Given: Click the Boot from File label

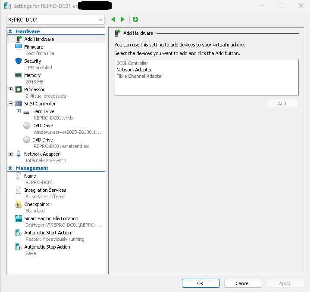Looking at the screenshot, I should (x=40, y=53).
